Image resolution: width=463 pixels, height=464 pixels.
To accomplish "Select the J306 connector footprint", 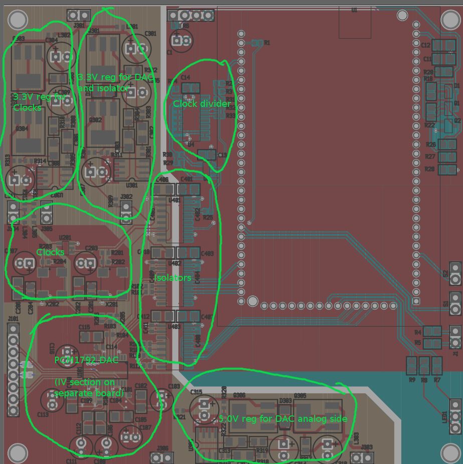I will tap(162, 458).
